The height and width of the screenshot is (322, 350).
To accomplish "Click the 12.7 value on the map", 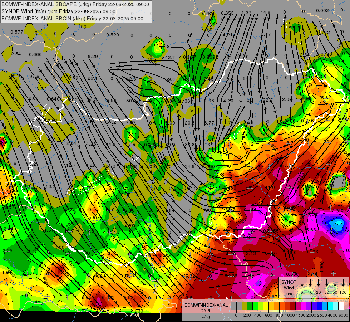I will click(x=71, y=165).
